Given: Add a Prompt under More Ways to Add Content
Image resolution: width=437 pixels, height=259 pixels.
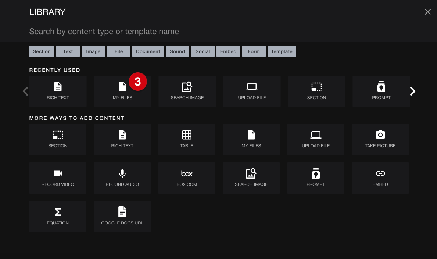Looking at the screenshot, I should tap(316, 178).
